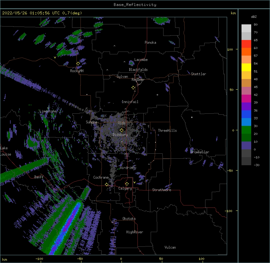Select the -30 dBZ dark gray swatch
Viewport: 270px width, 263px height.
pos(246,161)
